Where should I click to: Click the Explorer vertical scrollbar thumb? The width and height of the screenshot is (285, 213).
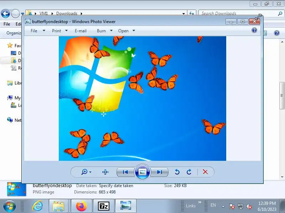[x=282, y=95]
